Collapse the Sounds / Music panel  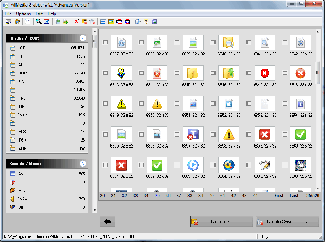82,163
